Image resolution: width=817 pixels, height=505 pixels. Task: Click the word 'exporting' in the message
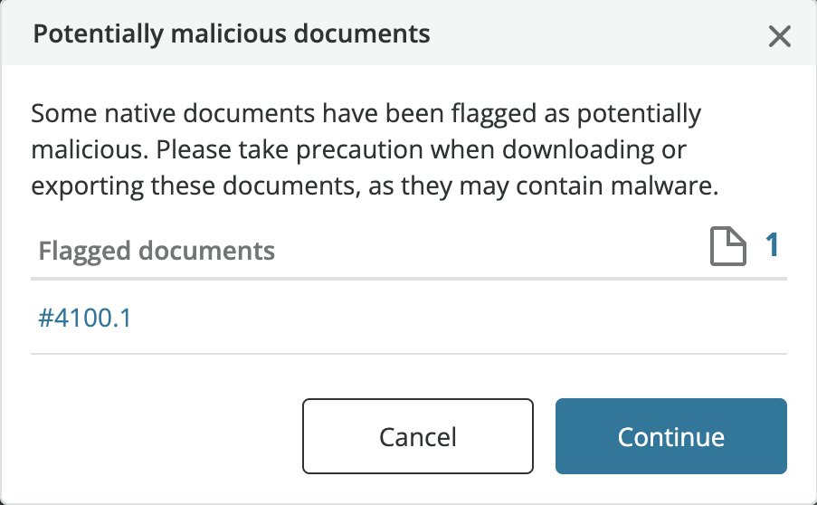(87, 186)
